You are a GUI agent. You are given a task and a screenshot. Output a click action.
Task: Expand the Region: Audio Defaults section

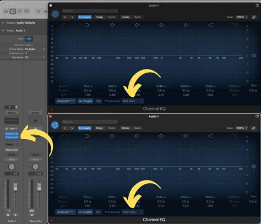point(3,23)
